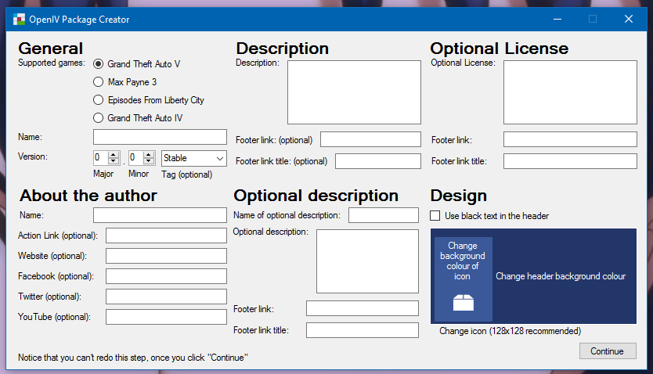Focus the author Website input field

166,256
